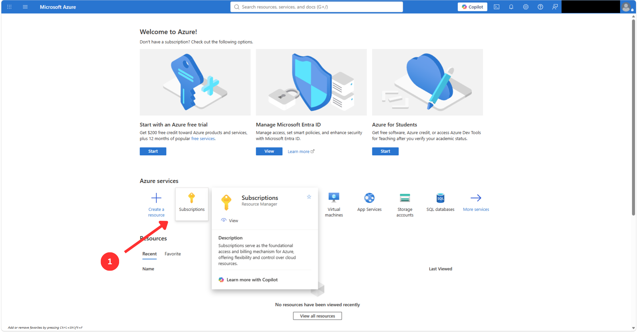Click the Azure for Students cloud illustration

click(x=427, y=82)
